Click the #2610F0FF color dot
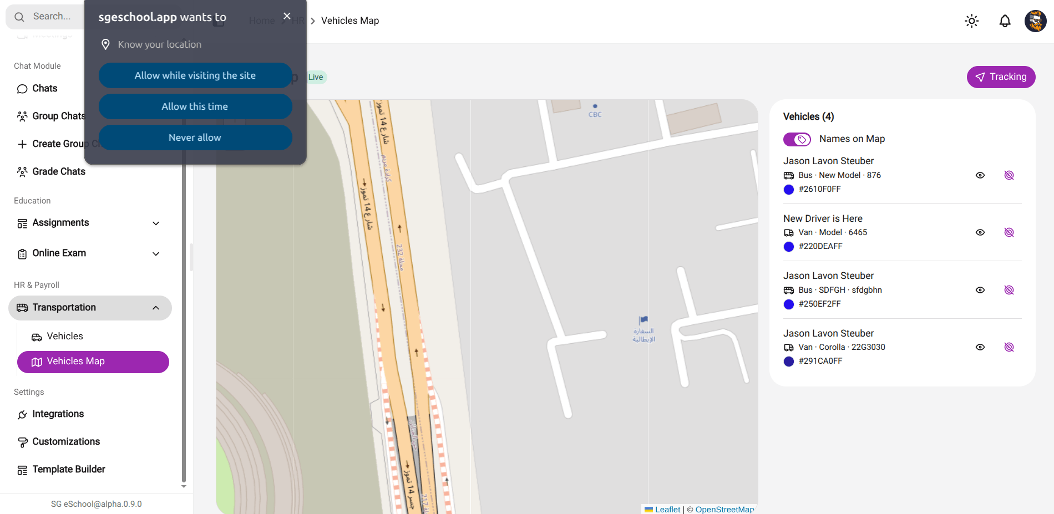Screen dimensions: 1054x514 [x=789, y=190]
